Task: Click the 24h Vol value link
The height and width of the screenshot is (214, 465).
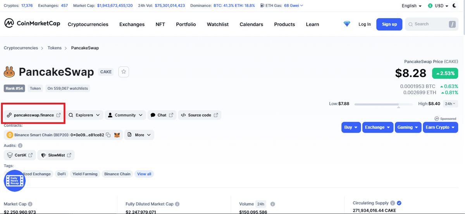Action: 170,6
